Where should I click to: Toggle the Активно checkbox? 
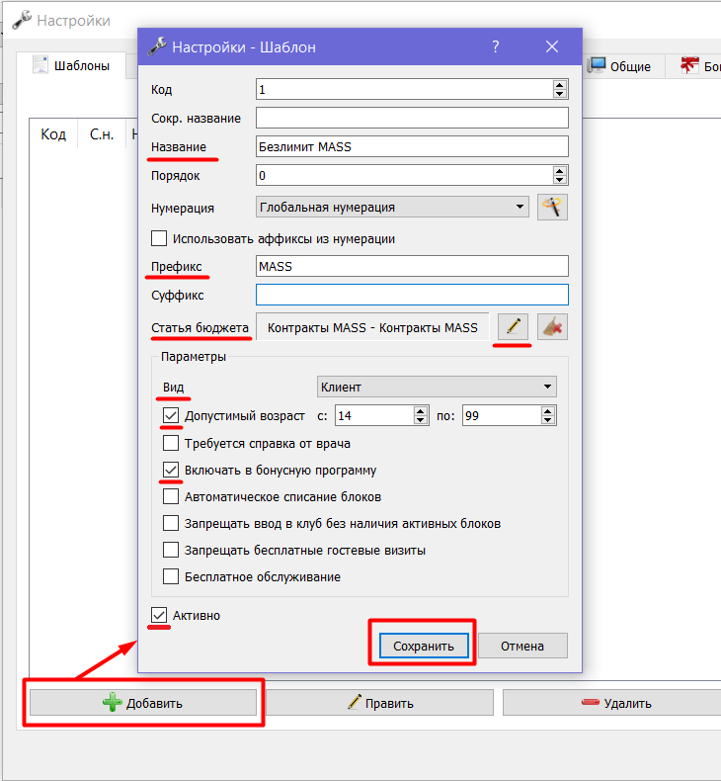click(x=159, y=615)
